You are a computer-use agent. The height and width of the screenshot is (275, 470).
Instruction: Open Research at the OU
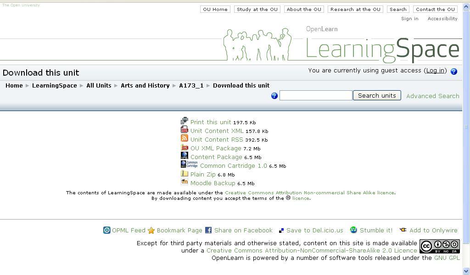point(355,9)
